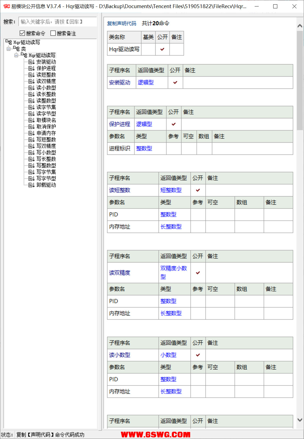Focus the keyword search input field
The image size is (304, 439).
tap(58, 22)
